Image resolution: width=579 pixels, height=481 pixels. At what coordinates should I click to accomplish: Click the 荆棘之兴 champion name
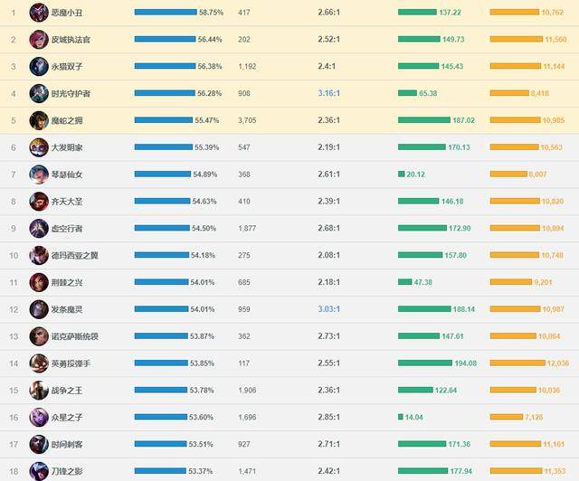tap(67, 282)
